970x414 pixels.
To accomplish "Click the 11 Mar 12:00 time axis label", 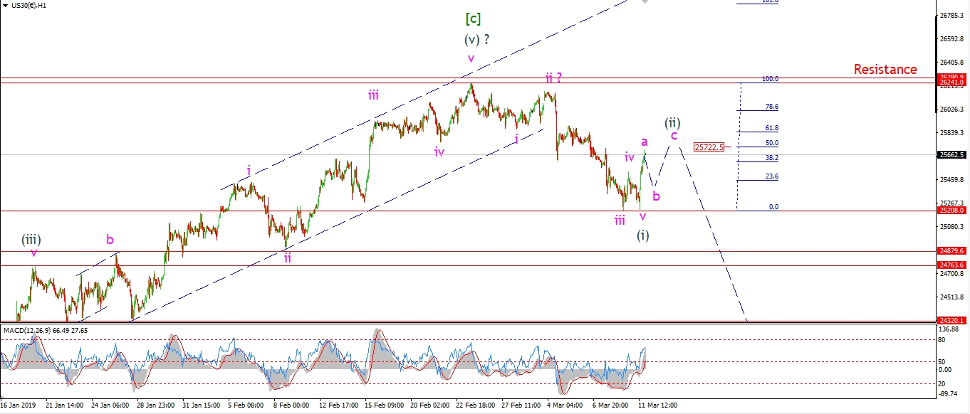I will [x=657, y=405].
